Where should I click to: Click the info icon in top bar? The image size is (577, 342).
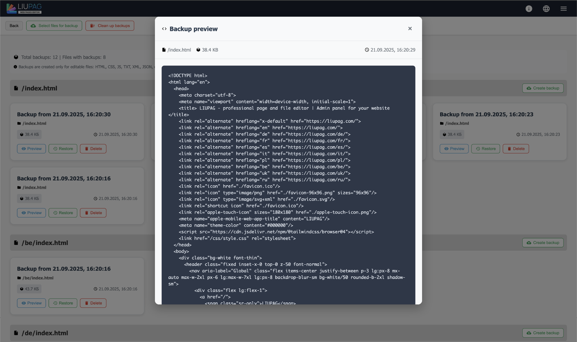[529, 9]
